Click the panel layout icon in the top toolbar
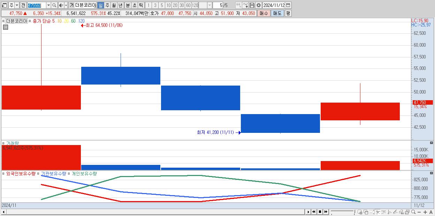The width and height of the screenshot is (435, 216). 4,5
